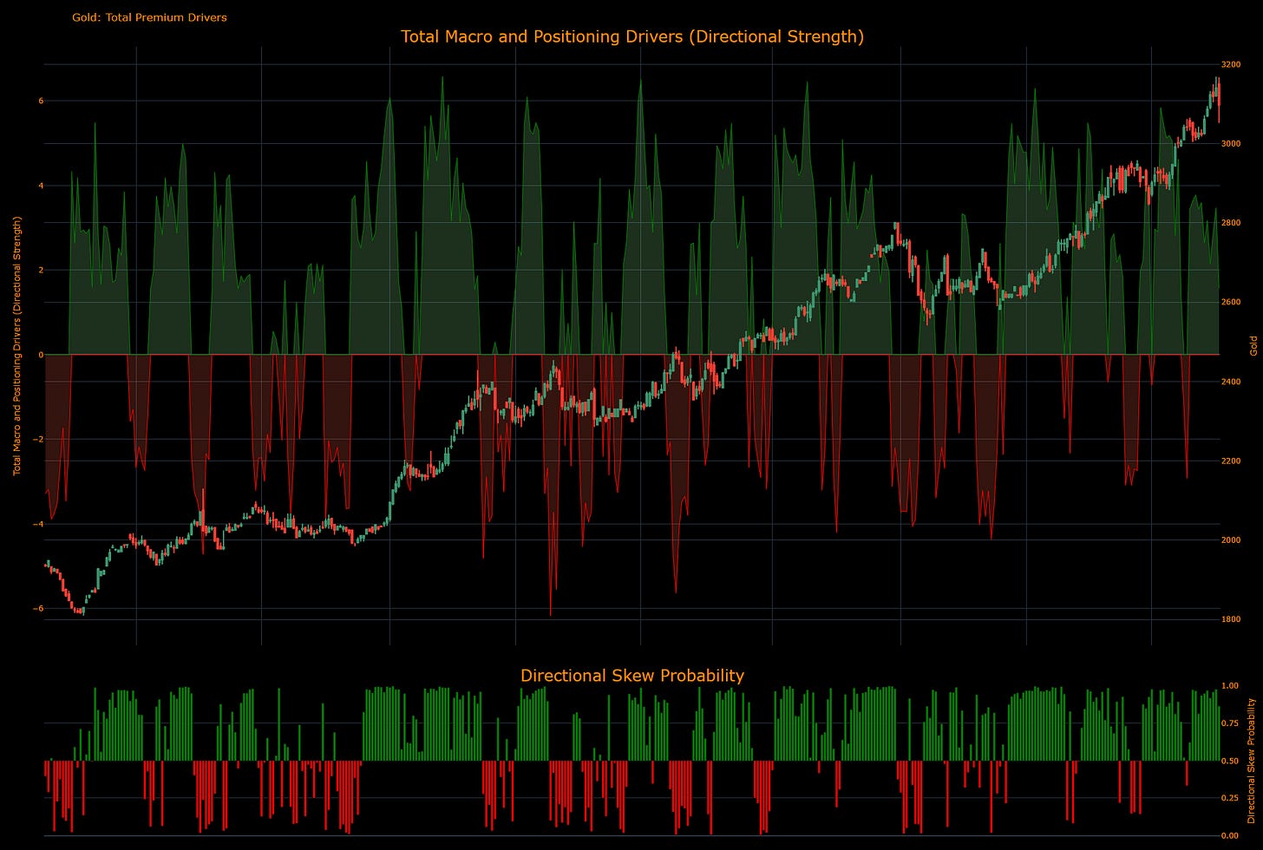Click the 'Gold: Total Premium Drivers' heading
This screenshot has width=1263, height=850.
point(149,17)
